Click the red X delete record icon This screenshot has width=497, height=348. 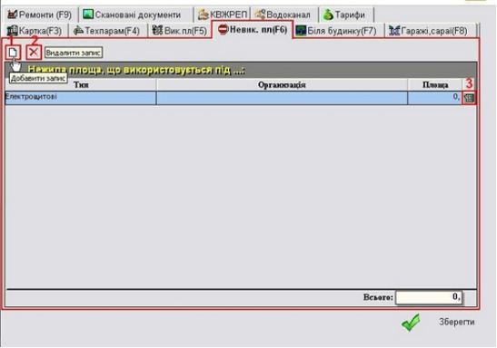click(34, 53)
